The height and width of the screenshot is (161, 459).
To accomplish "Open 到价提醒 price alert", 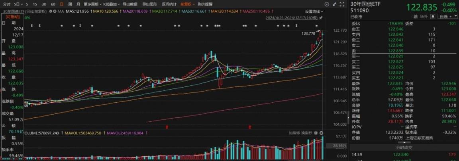I will [x=205, y=4].
